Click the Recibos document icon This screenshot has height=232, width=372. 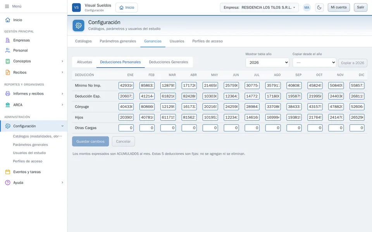coord(8,72)
